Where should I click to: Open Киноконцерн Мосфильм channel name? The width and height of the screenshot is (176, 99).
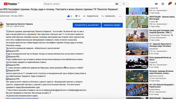point(160,35)
